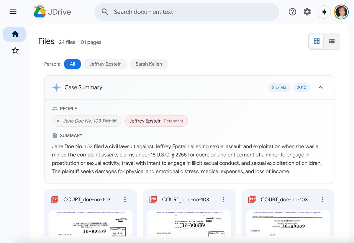Select the Jane Doe No. 103 Plaintiff chip
This screenshot has height=243, width=354.
click(x=86, y=121)
